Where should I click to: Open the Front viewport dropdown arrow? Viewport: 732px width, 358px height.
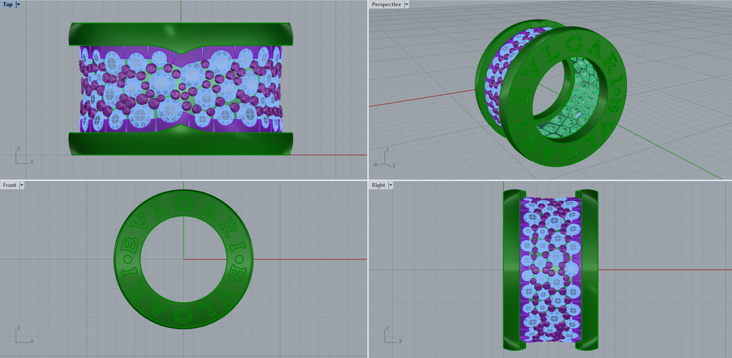pos(22,185)
